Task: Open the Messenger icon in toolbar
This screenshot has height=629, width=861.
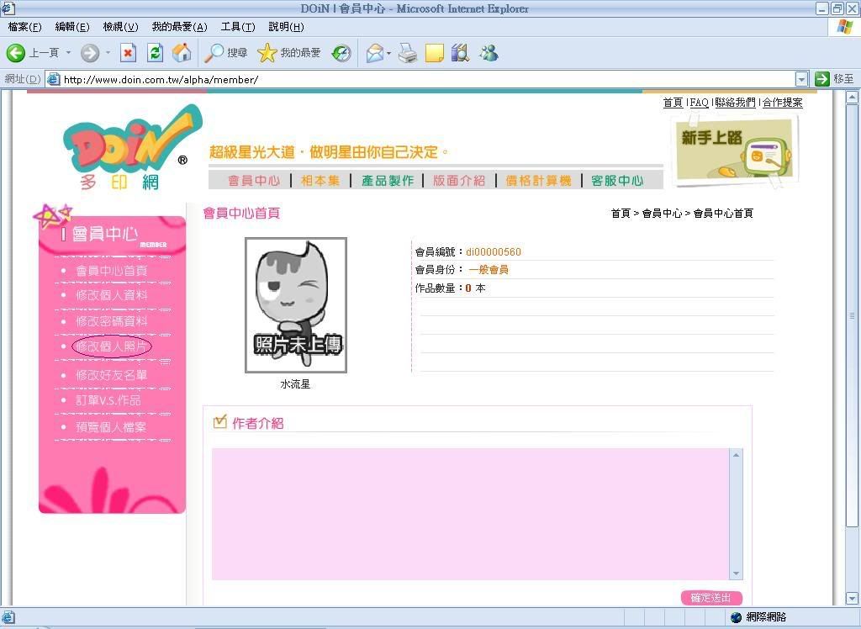Action: click(489, 53)
